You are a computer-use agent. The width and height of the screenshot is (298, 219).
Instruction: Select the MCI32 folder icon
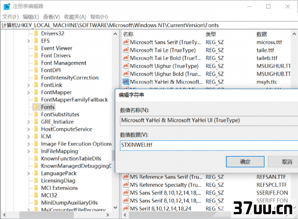click(36, 195)
